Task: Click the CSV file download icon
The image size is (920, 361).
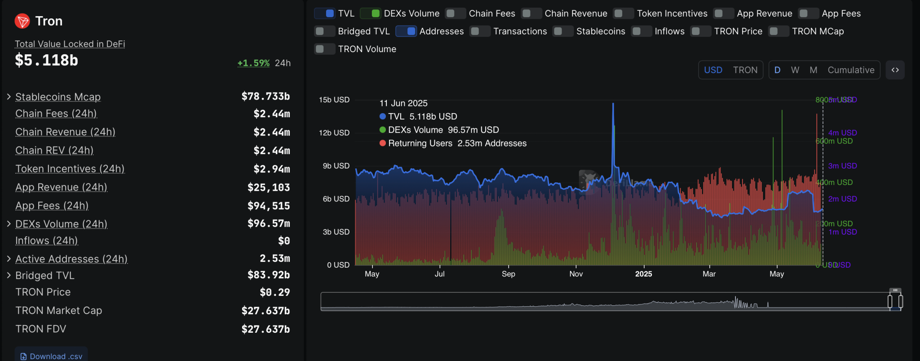Action: tap(24, 357)
